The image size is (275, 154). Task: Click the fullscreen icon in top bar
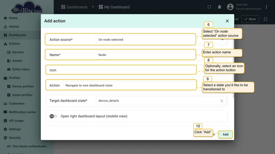pyautogui.click(x=209, y=7)
